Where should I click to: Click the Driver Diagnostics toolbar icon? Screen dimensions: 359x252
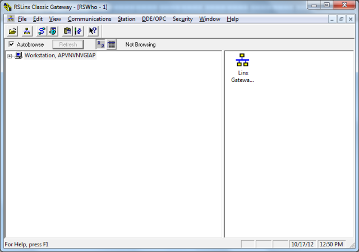[53, 31]
